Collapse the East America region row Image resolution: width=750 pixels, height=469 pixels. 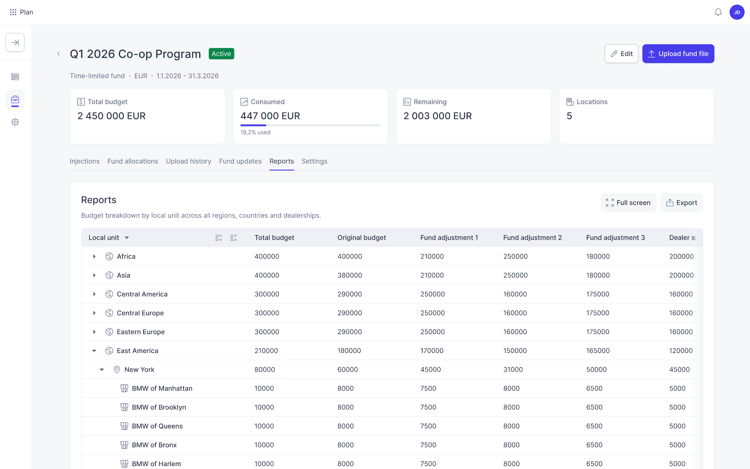coord(94,350)
